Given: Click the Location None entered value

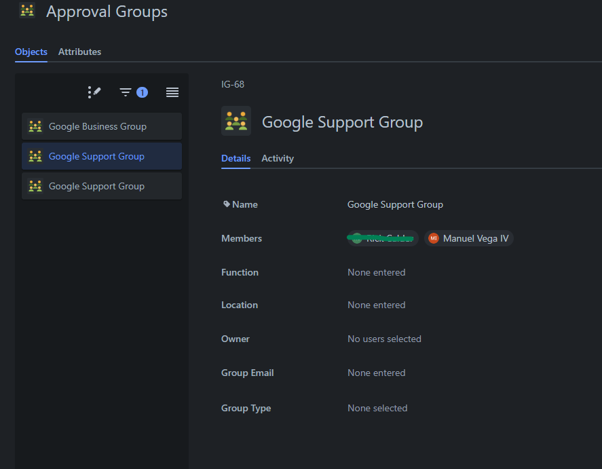Looking at the screenshot, I should click(x=376, y=305).
